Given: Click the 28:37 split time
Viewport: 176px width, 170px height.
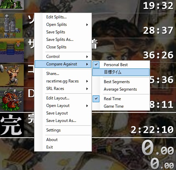Looking at the screenshot, I should point(158,30).
